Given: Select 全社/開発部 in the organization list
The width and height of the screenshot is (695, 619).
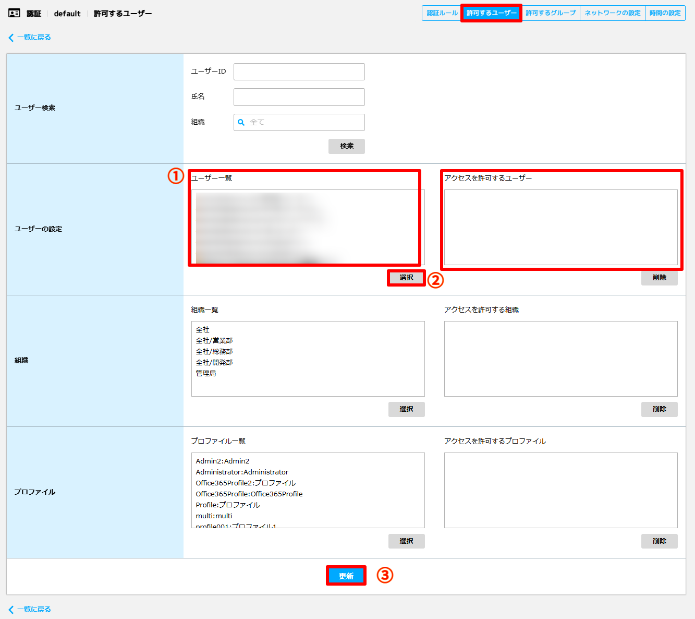Looking at the screenshot, I should click(214, 363).
